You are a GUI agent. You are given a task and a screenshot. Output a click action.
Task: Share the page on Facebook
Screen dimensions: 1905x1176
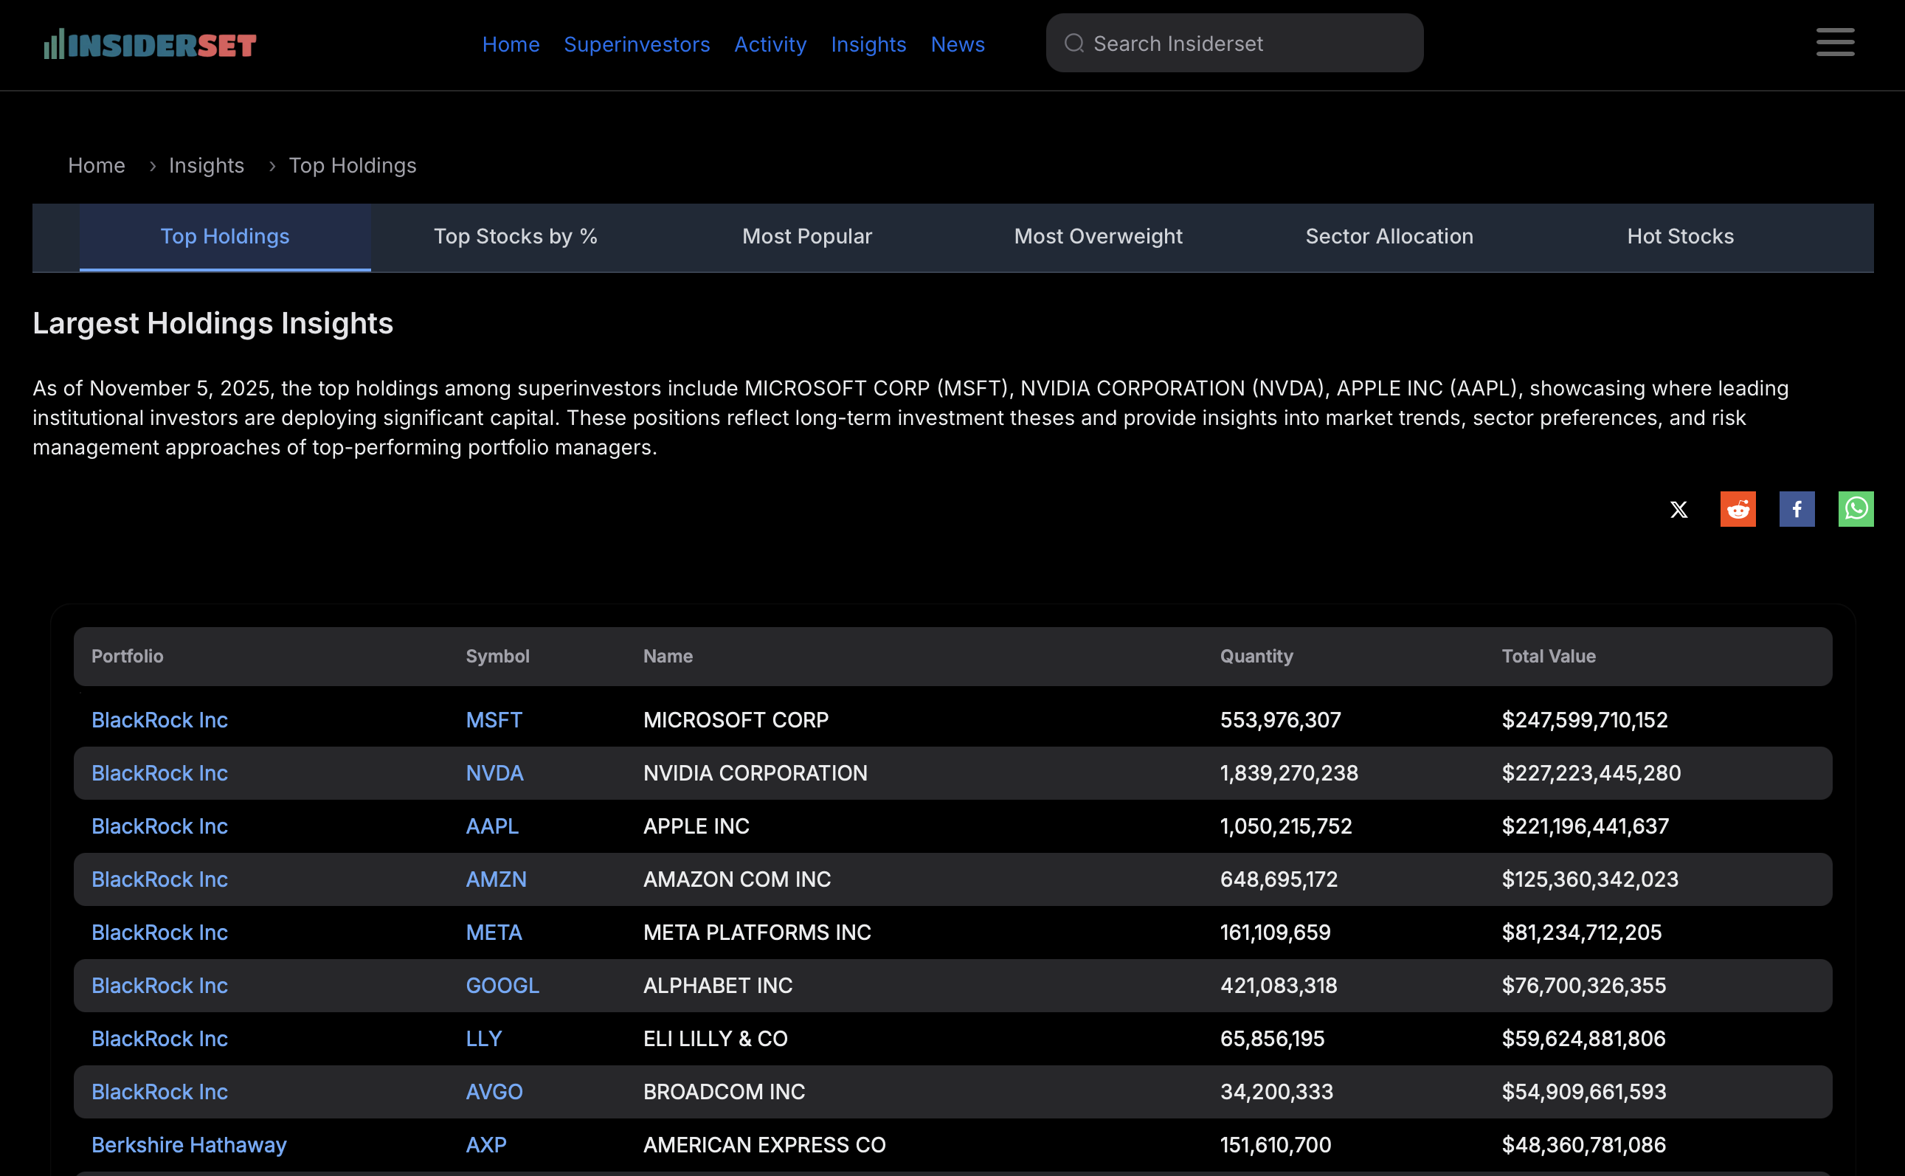pyautogui.click(x=1797, y=508)
